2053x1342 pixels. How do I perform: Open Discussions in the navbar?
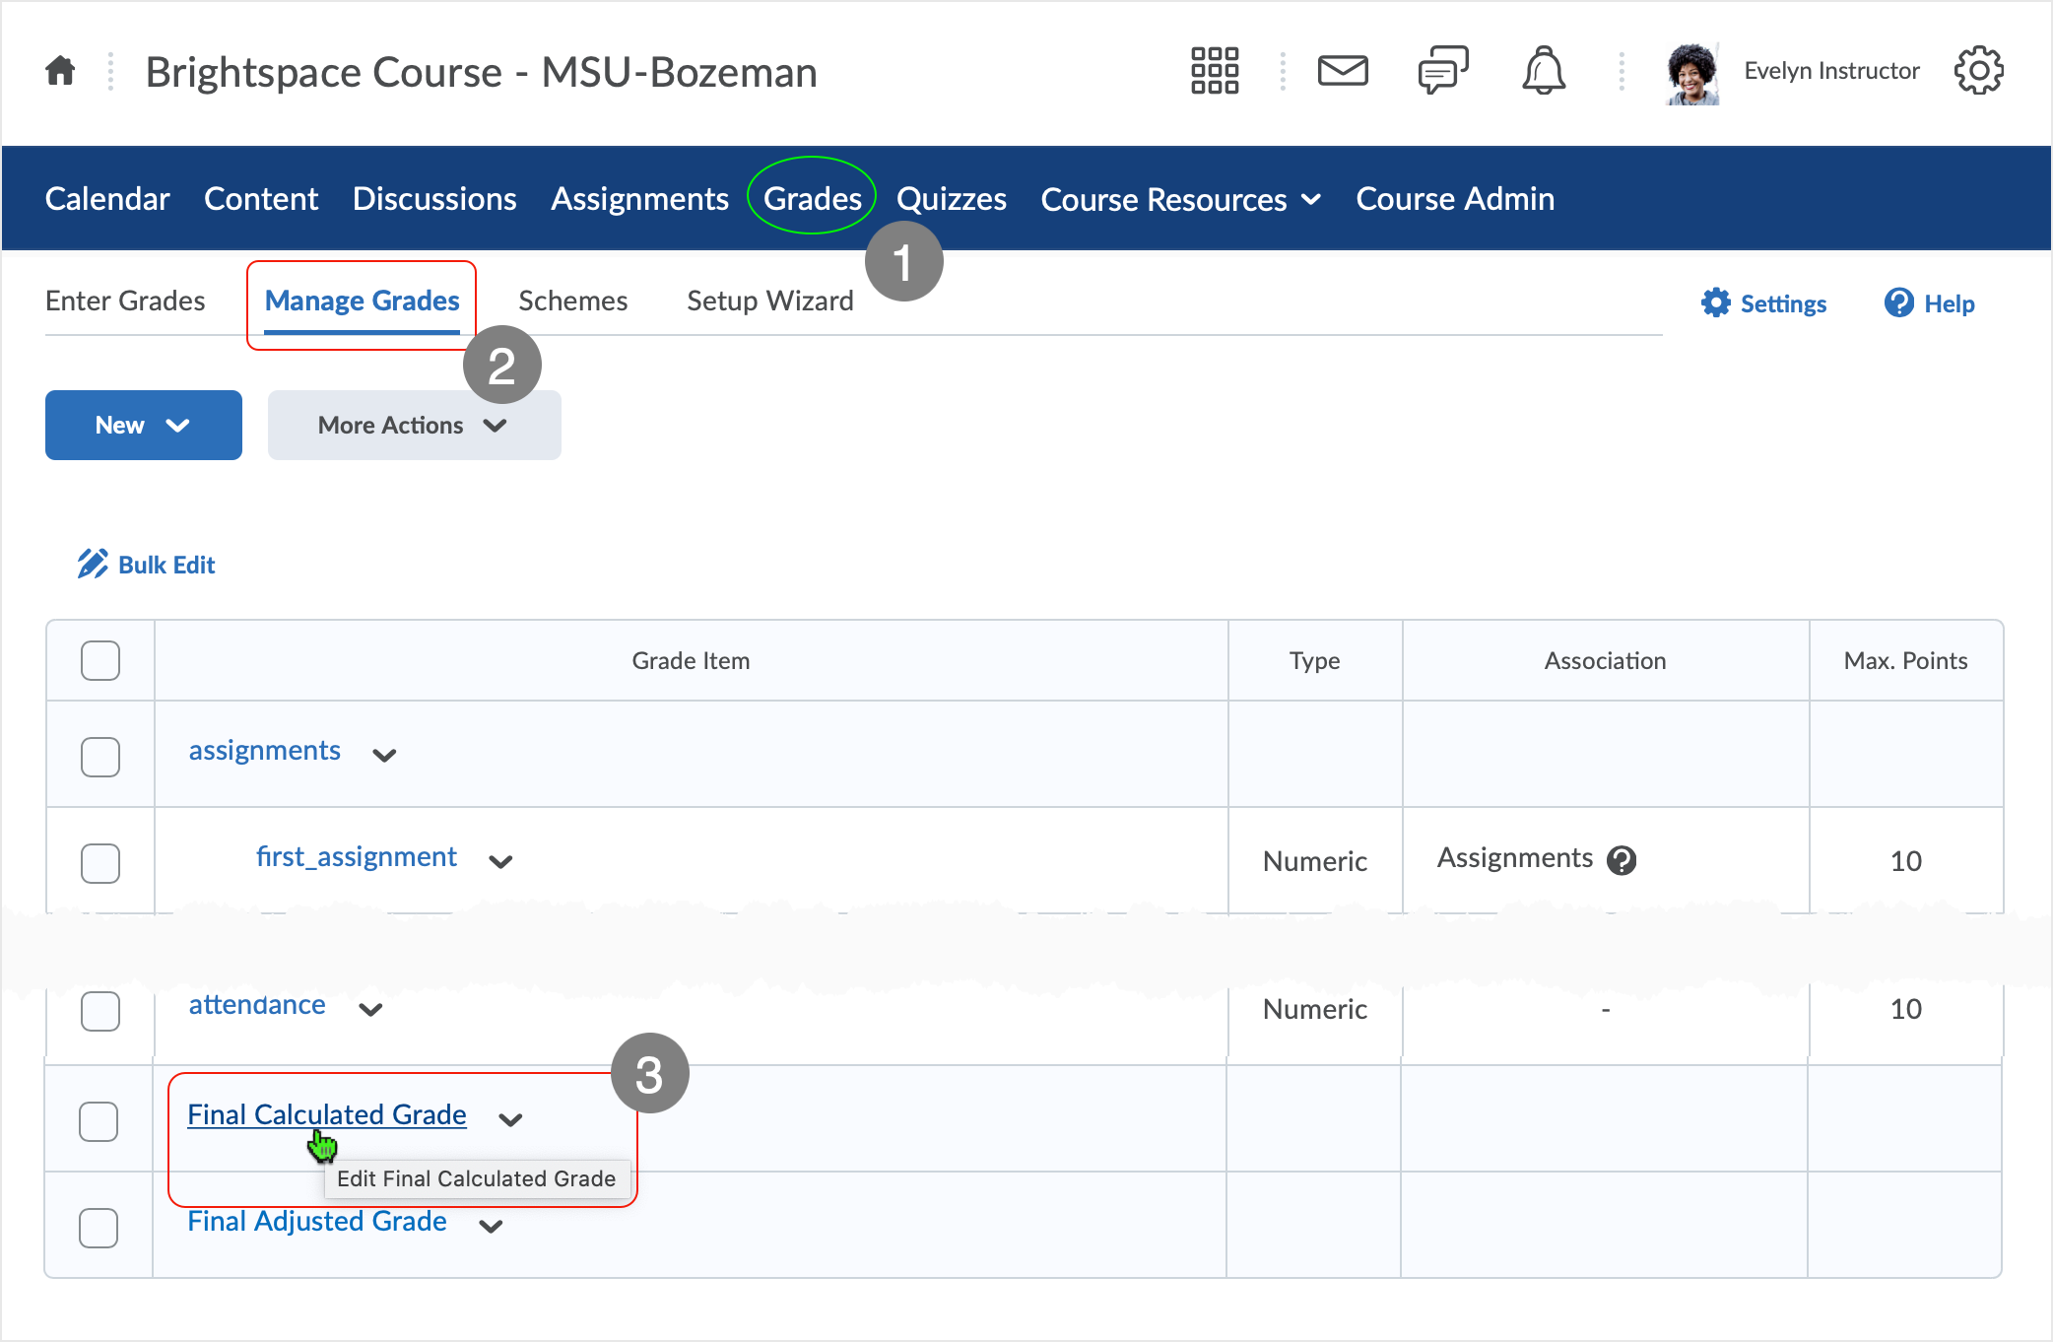point(434,199)
